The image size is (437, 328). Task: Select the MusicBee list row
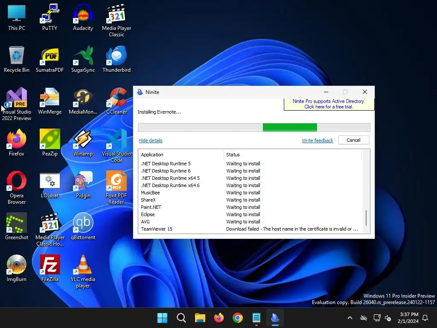[251, 193]
